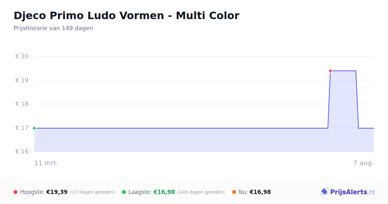388x204 pixels.
Task: Click the '149 dagen geleden' note
Action: (x=201, y=192)
